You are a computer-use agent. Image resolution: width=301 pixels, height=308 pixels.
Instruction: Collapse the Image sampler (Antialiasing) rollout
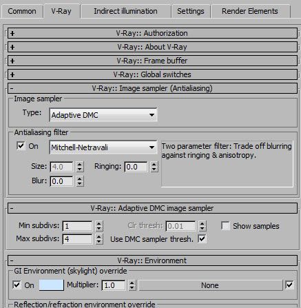pyautogui.click(x=152, y=88)
